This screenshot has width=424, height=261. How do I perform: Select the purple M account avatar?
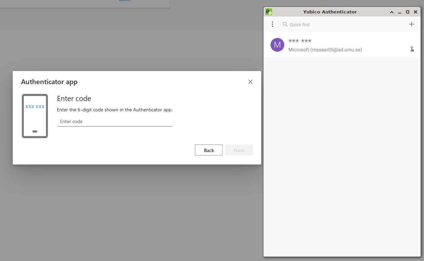277,45
